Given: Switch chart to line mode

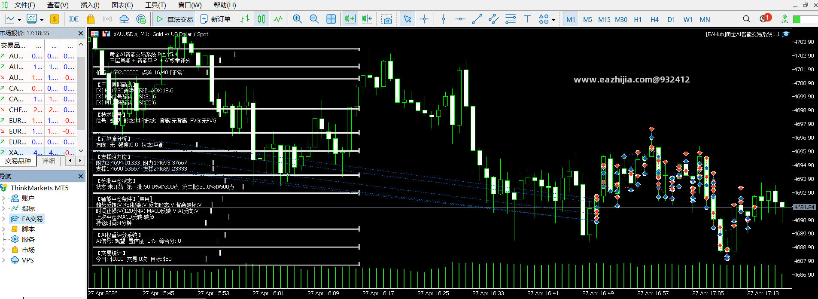Looking at the screenshot, I should (278, 19).
